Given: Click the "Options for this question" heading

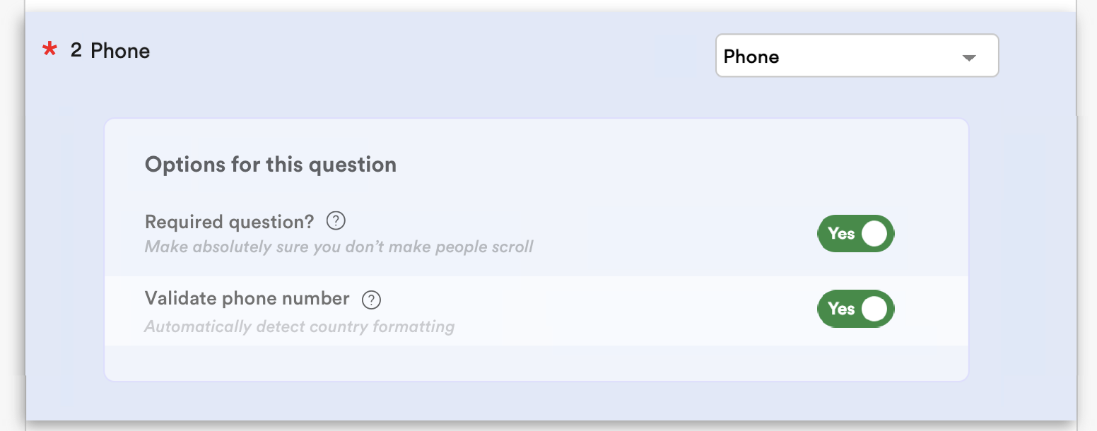Looking at the screenshot, I should pyautogui.click(x=270, y=165).
